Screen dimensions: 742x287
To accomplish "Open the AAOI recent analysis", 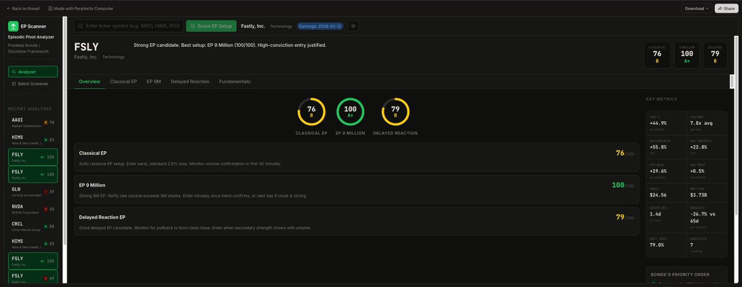I will pyautogui.click(x=33, y=122).
